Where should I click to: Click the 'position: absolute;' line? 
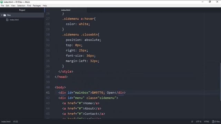tap(84, 40)
